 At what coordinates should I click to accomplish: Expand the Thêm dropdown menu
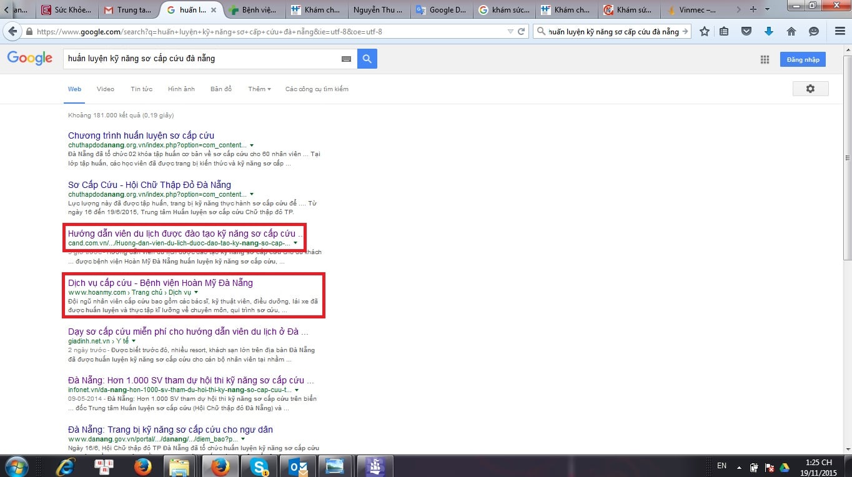coord(259,89)
